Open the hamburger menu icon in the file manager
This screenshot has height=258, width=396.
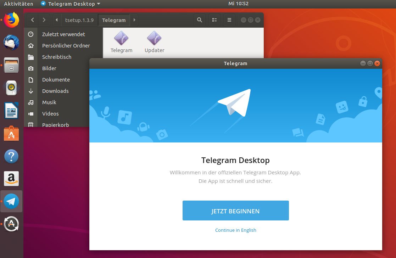[x=229, y=20]
